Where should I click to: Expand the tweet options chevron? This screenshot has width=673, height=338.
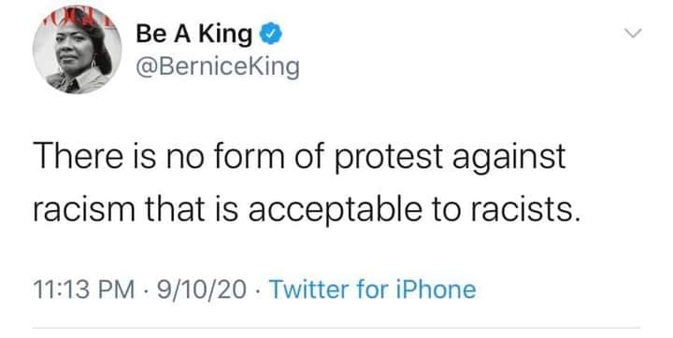pyautogui.click(x=633, y=33)
